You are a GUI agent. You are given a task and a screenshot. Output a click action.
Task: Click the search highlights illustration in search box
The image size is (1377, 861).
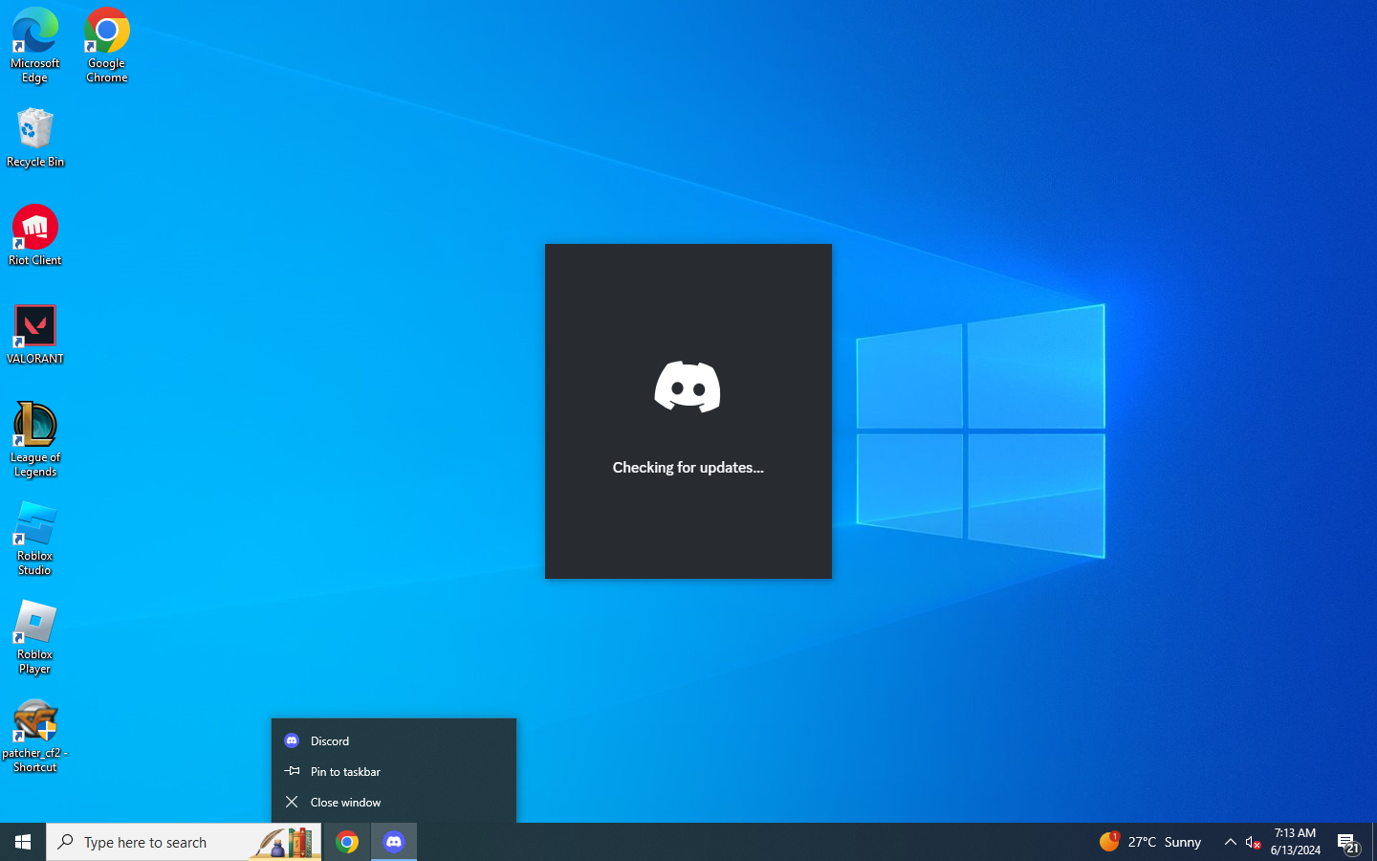(x=285, y=842)
